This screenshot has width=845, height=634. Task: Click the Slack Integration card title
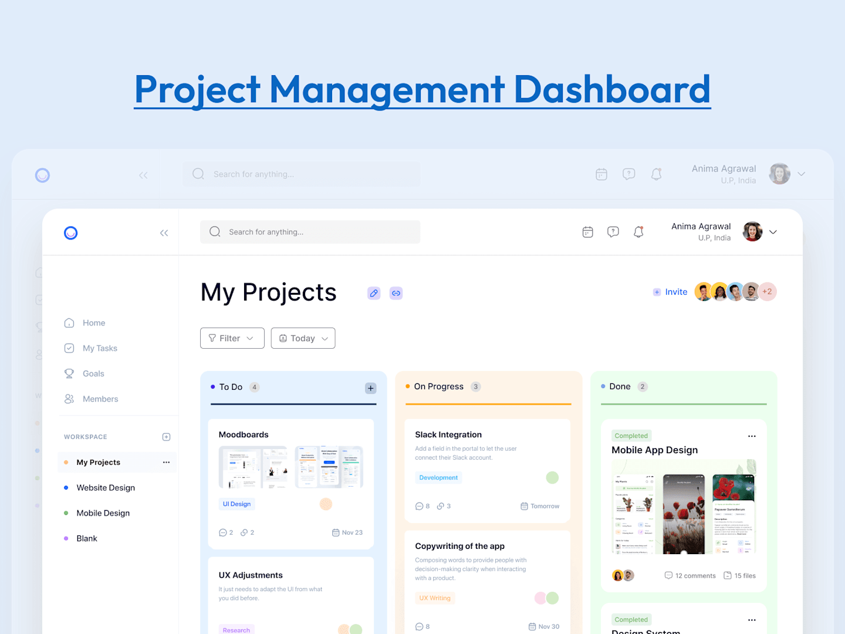coord(448,435)
